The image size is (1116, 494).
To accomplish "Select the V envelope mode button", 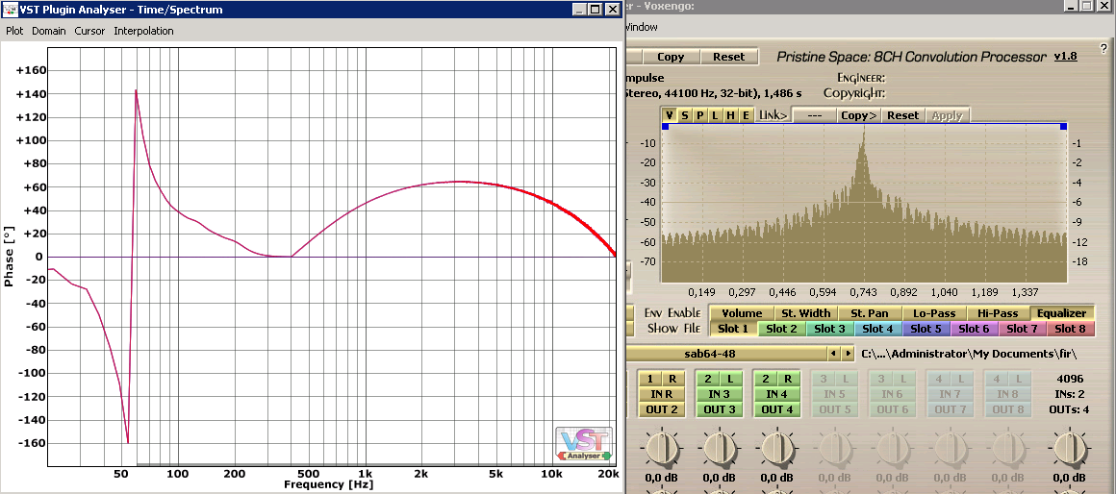I will point(670,115).
